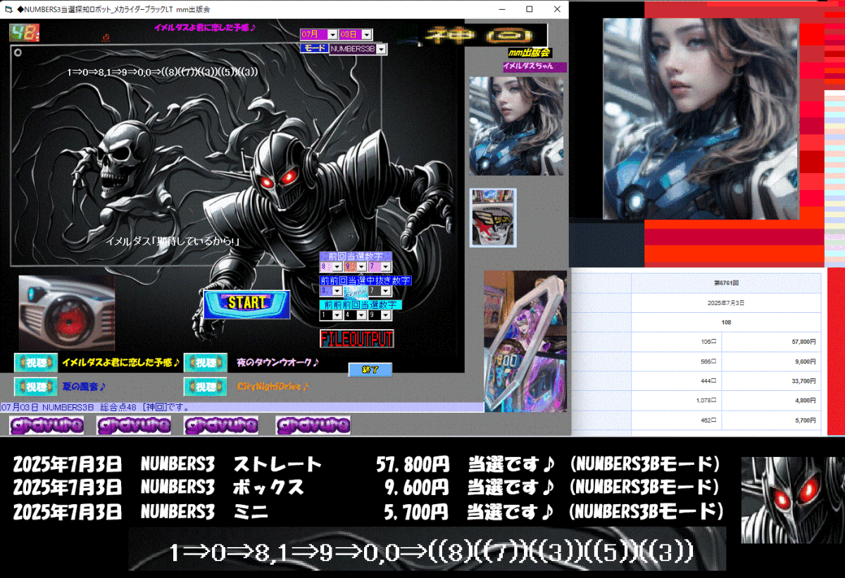Click the 57,800円 table cell
Screen dimensions: 845x578
pyautogui.click(x=771, y=342)
